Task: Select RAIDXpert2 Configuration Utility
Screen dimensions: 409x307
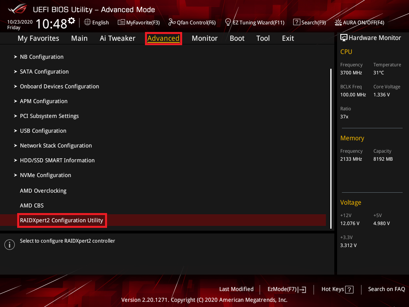Action: pyautogui.click(x=62, y=220)
